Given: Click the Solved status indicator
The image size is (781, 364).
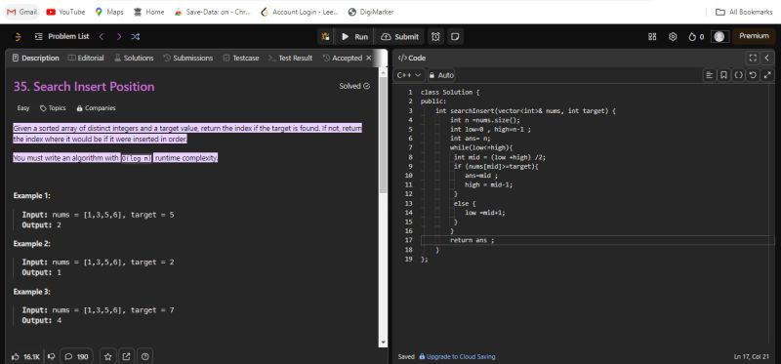Looking at the screenshot, I should (x=354, y=86).
